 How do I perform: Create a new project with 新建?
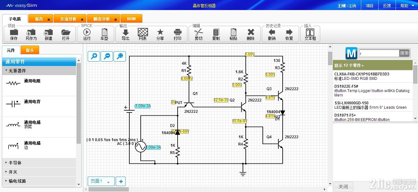[x=48, y=32]
